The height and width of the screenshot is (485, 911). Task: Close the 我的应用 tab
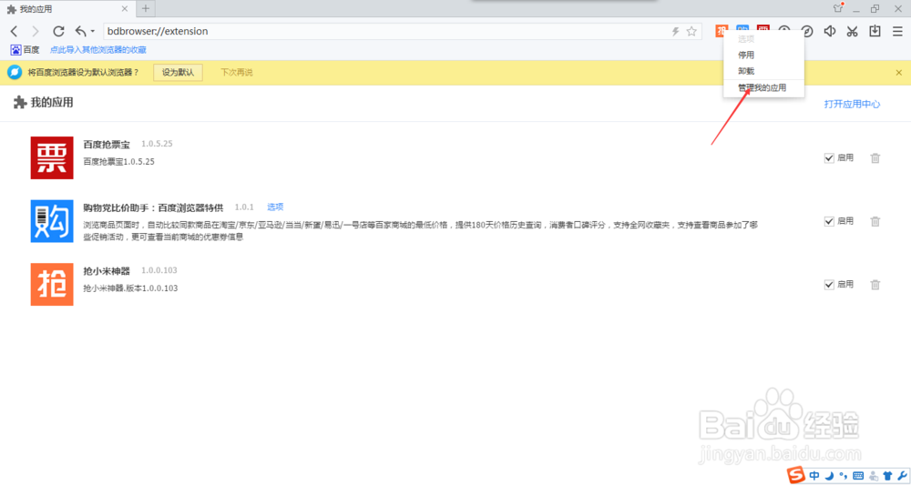click(x=124, y=9)
